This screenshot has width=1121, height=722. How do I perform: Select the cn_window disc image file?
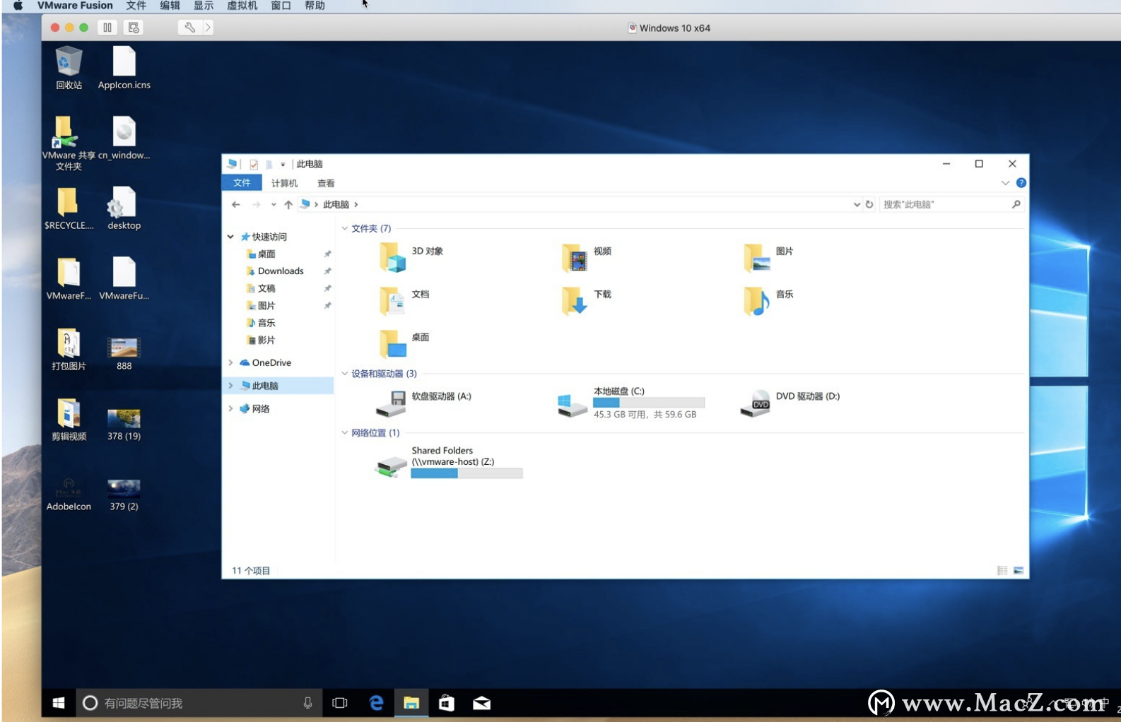(124, 138)
